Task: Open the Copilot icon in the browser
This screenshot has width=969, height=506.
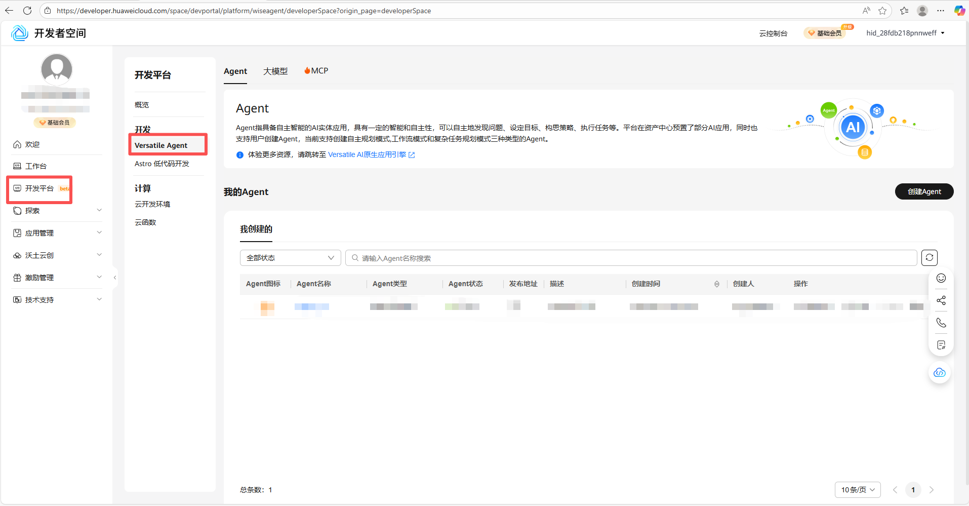Action: click(959, 11)
